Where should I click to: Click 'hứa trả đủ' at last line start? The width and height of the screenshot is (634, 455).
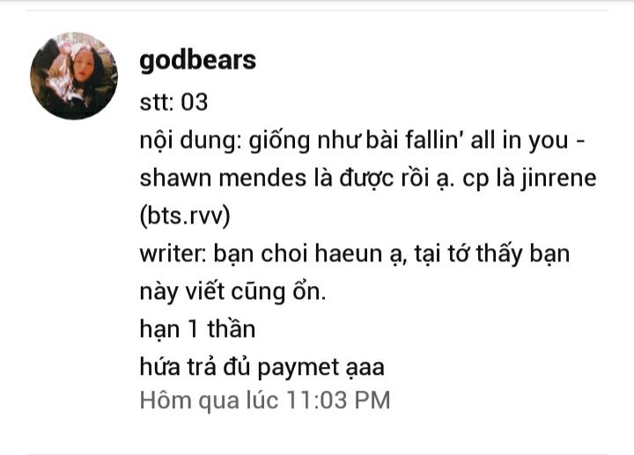point(195,366)
